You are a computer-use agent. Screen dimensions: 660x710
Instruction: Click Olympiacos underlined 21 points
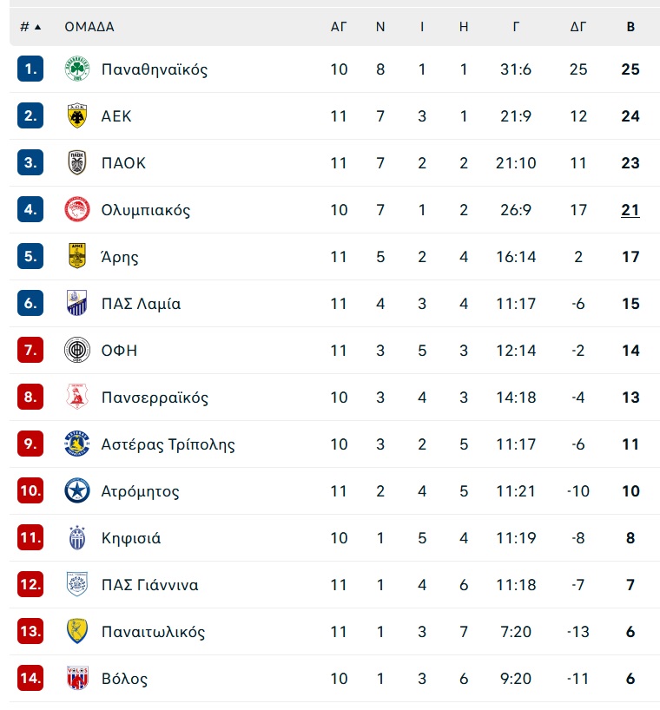pyautogui.click(x=630, y=210)
